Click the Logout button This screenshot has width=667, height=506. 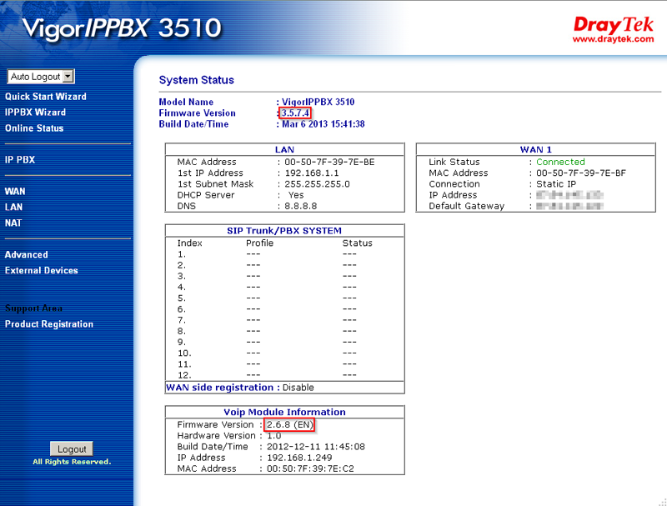[x=72, y=449]
